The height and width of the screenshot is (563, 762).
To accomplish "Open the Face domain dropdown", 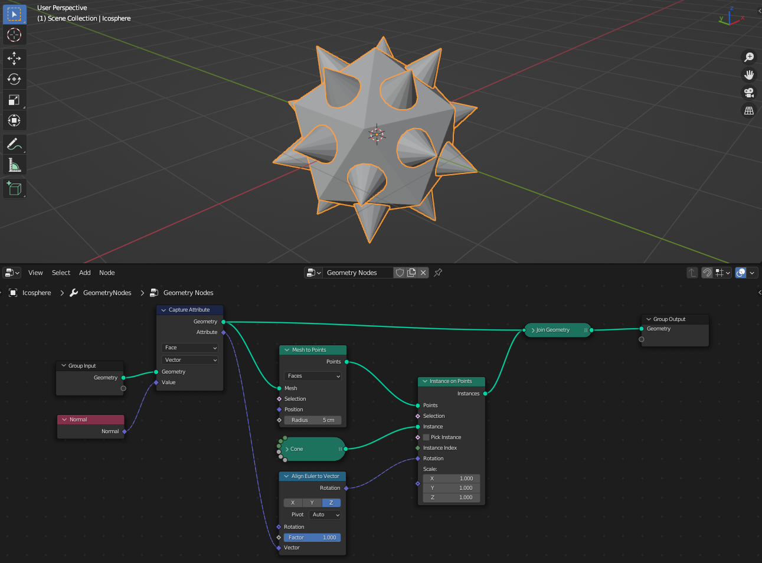I will 190,348.
